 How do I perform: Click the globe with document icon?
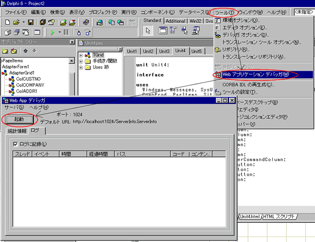coord(112,22)
